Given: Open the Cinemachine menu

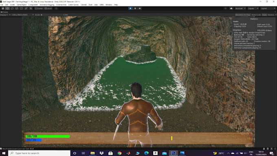Looking at the screenshot, I should point(61,5).
